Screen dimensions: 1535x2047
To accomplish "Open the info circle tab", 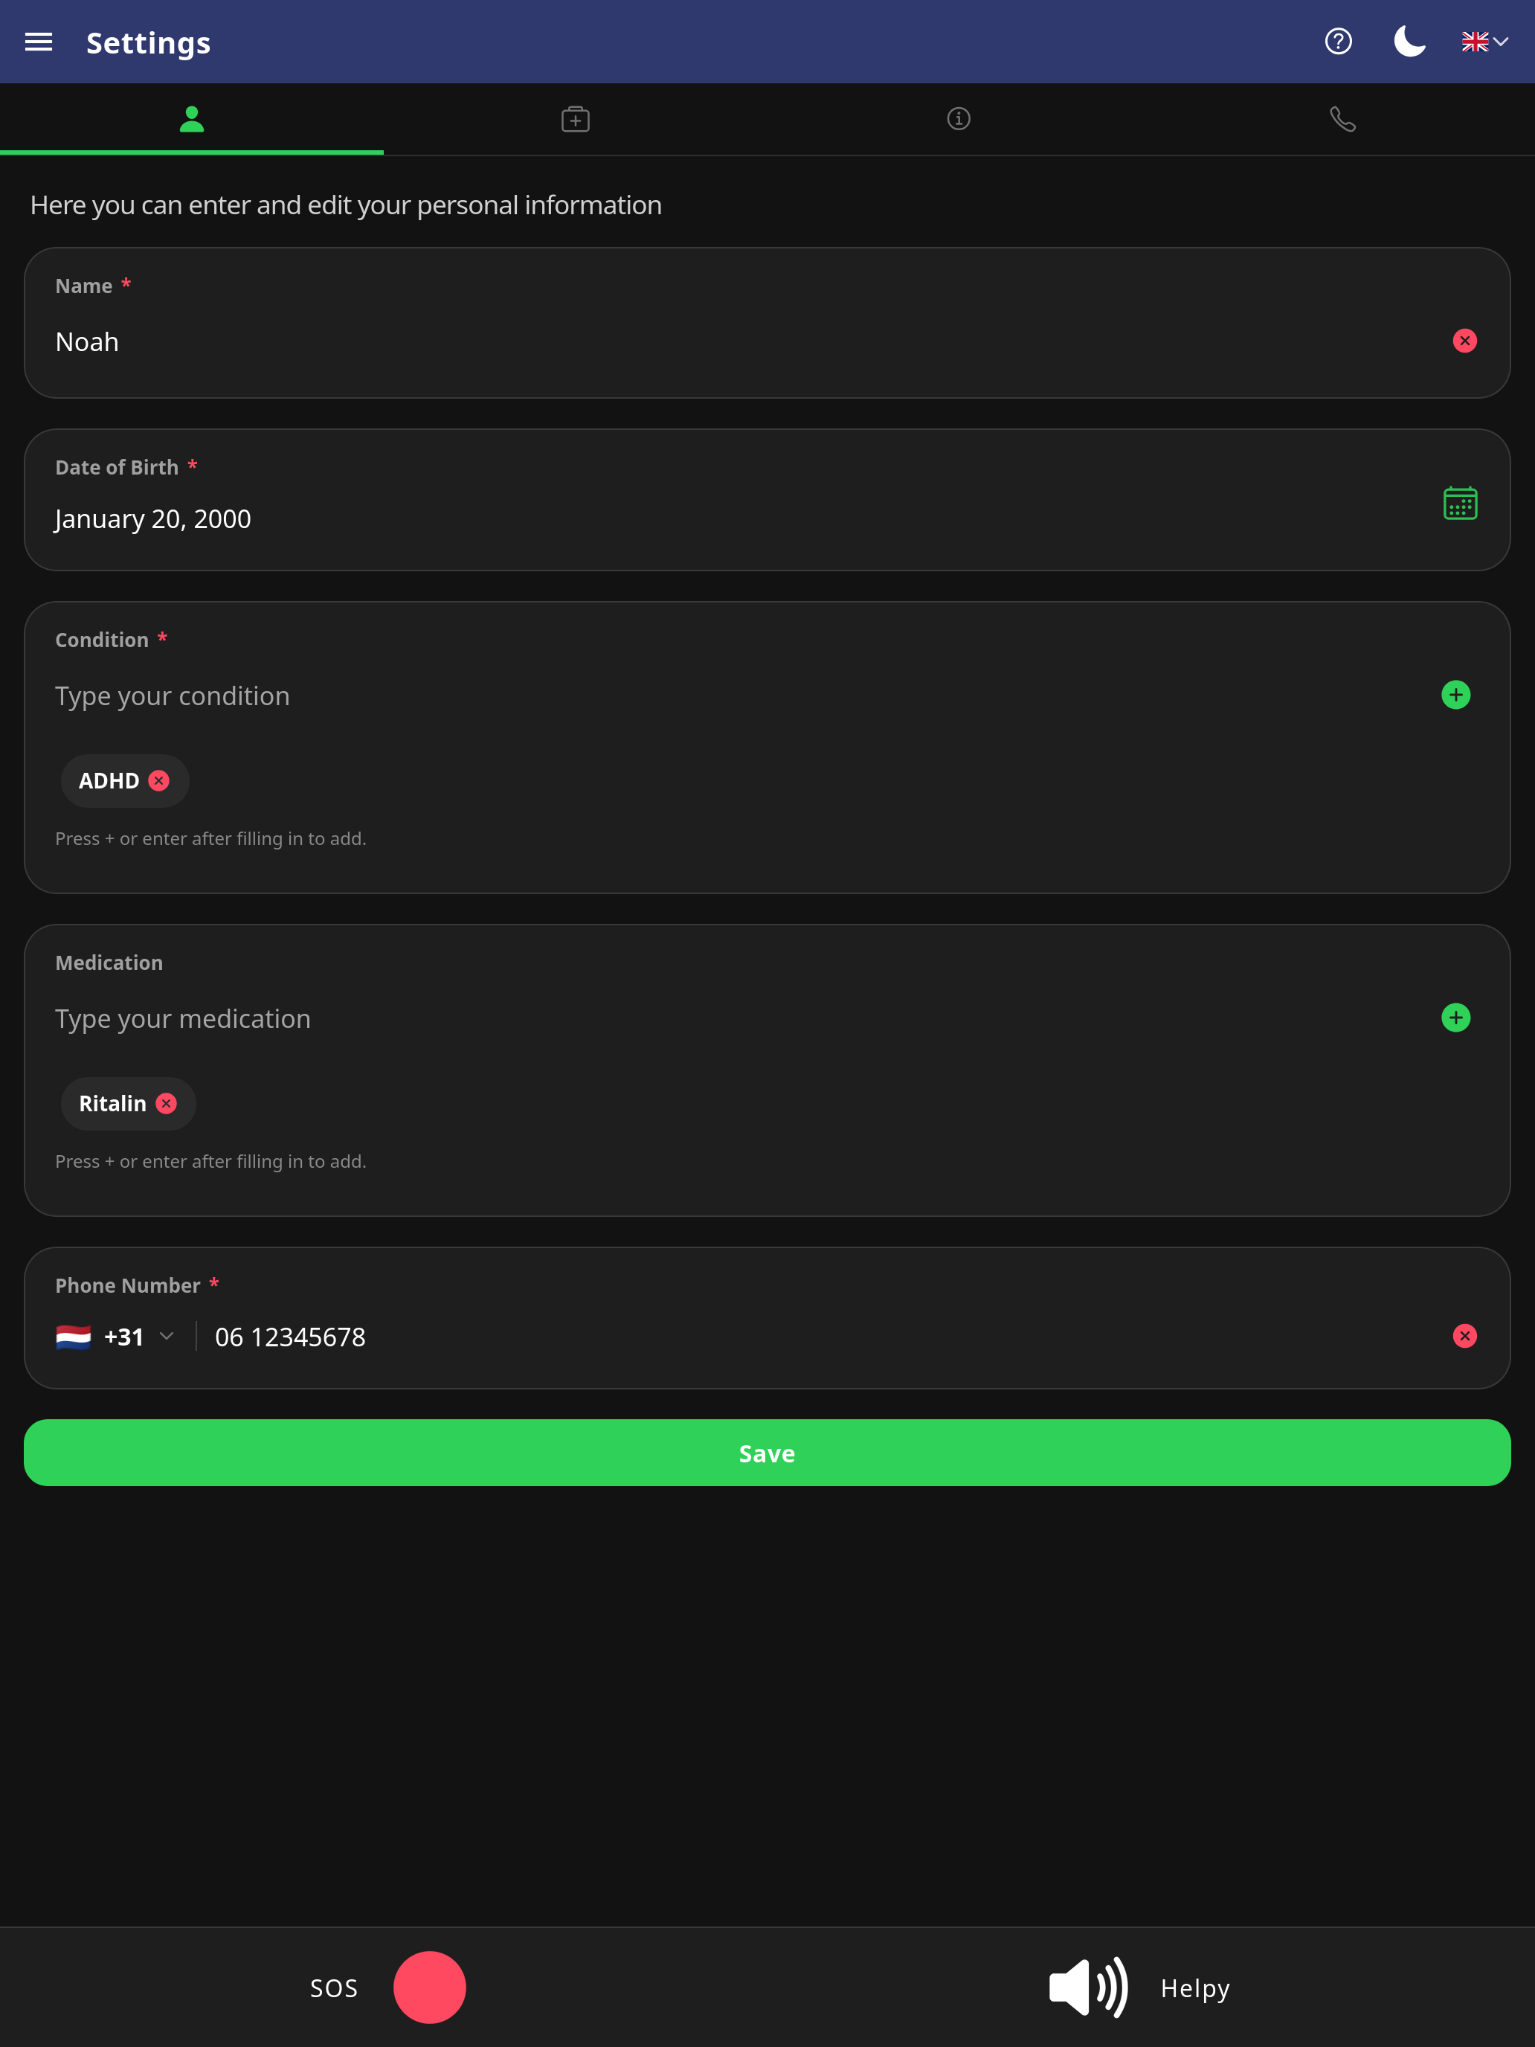I will (x=959, y=118).
